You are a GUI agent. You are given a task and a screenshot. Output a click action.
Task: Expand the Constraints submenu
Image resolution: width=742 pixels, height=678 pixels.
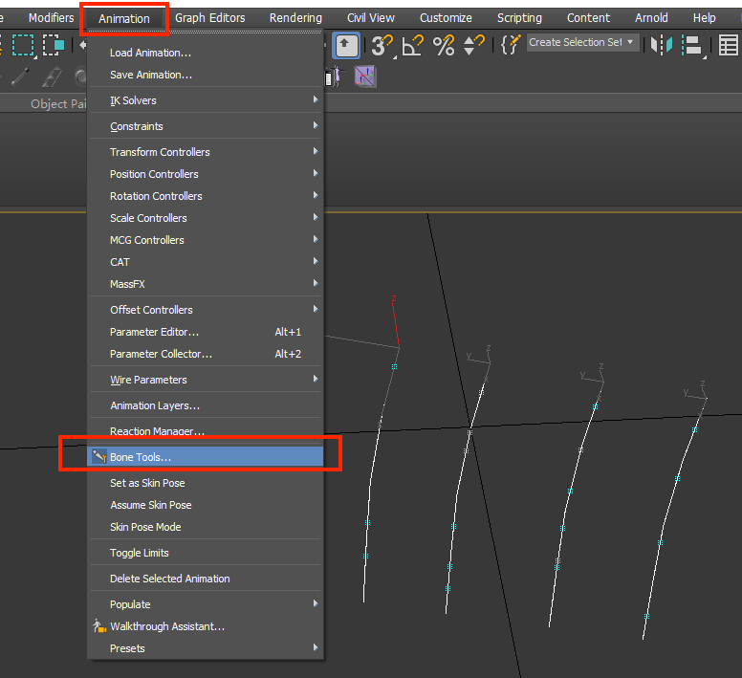(206, 126)
